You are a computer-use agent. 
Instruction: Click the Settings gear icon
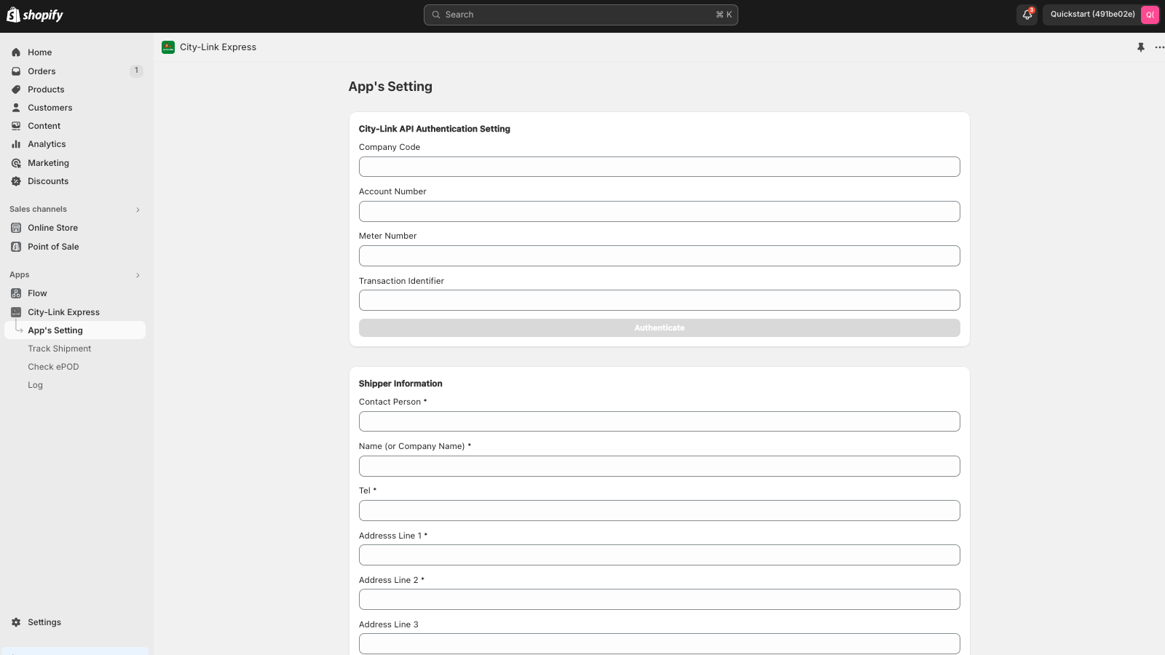click(16, 622)
